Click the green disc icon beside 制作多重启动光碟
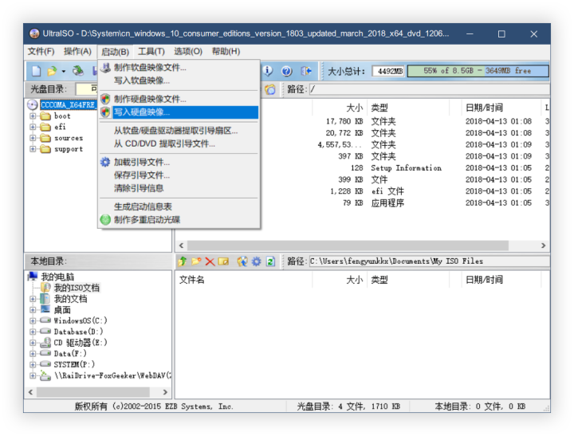 [105, 220]
